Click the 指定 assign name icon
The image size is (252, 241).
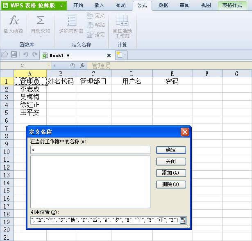(x=90, y=34)
